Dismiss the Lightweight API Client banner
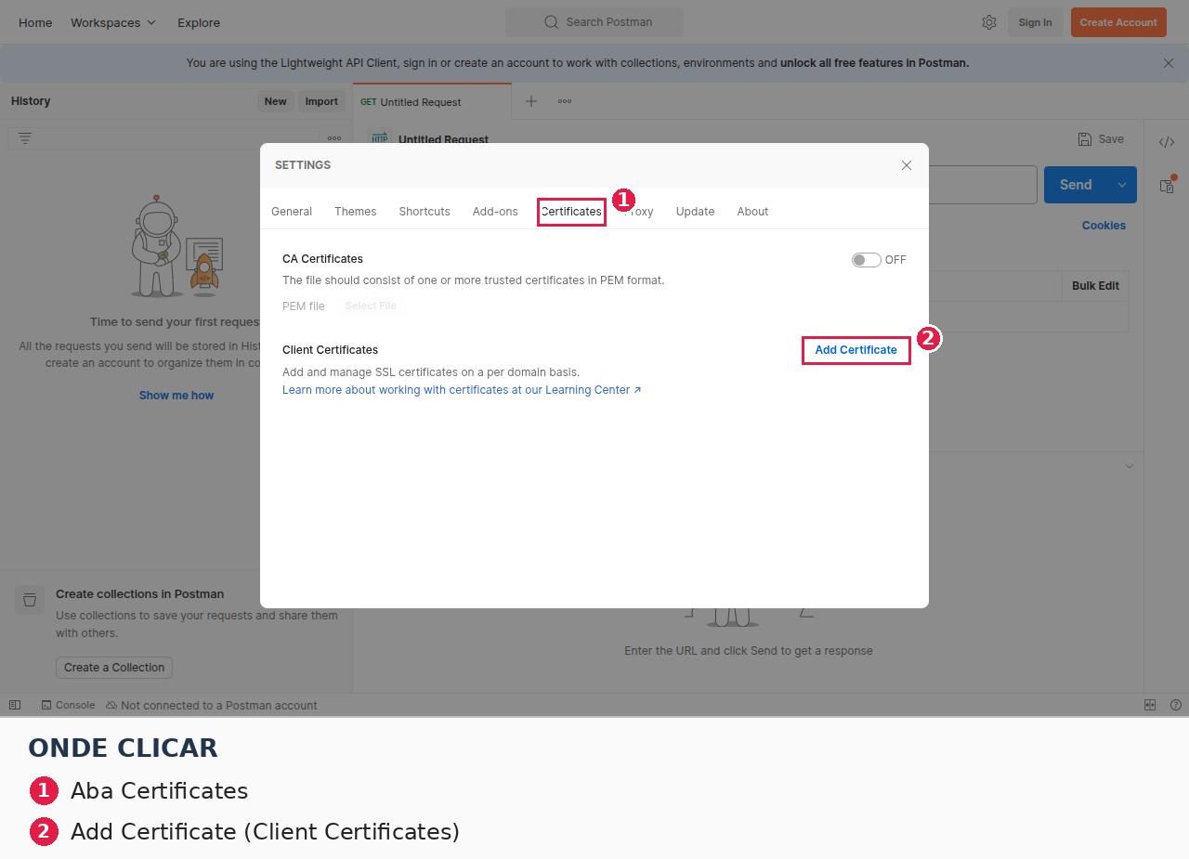 click(x=1169, y=63)
